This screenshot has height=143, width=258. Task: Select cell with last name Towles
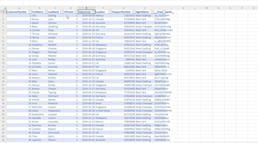tap(55, 140)
